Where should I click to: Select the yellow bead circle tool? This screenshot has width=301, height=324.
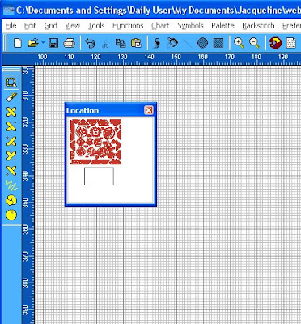(11, 215)
